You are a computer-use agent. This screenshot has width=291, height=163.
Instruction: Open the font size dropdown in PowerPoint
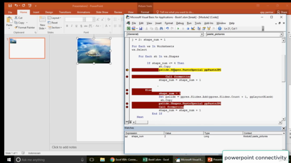click(94, 19)
